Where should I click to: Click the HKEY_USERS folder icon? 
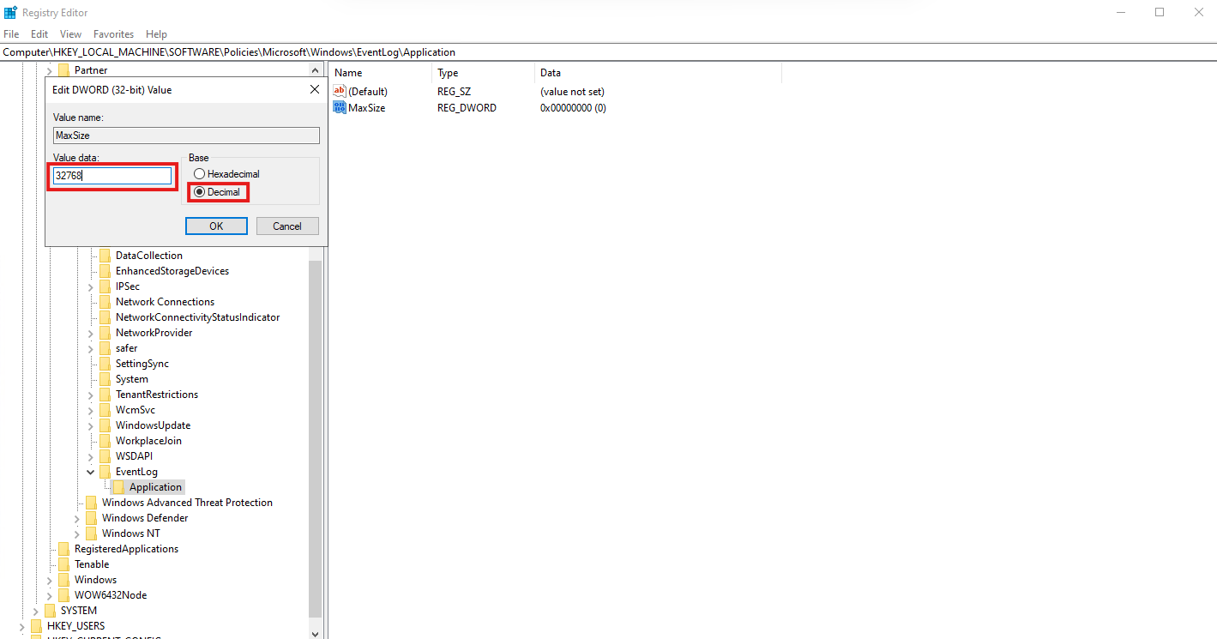click(x=36, y=626)
